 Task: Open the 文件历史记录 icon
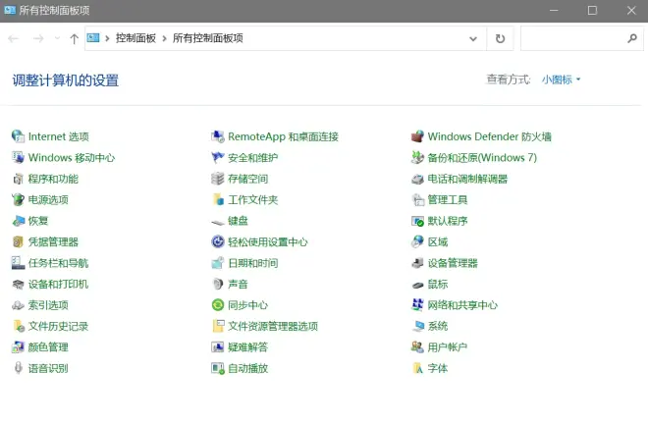click(18, 326)
